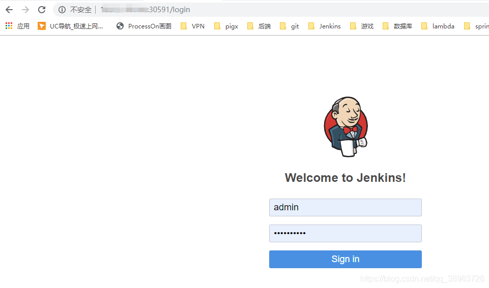
Task: Open the 游戏 bookmark folder
Action: tap(362, 26)
